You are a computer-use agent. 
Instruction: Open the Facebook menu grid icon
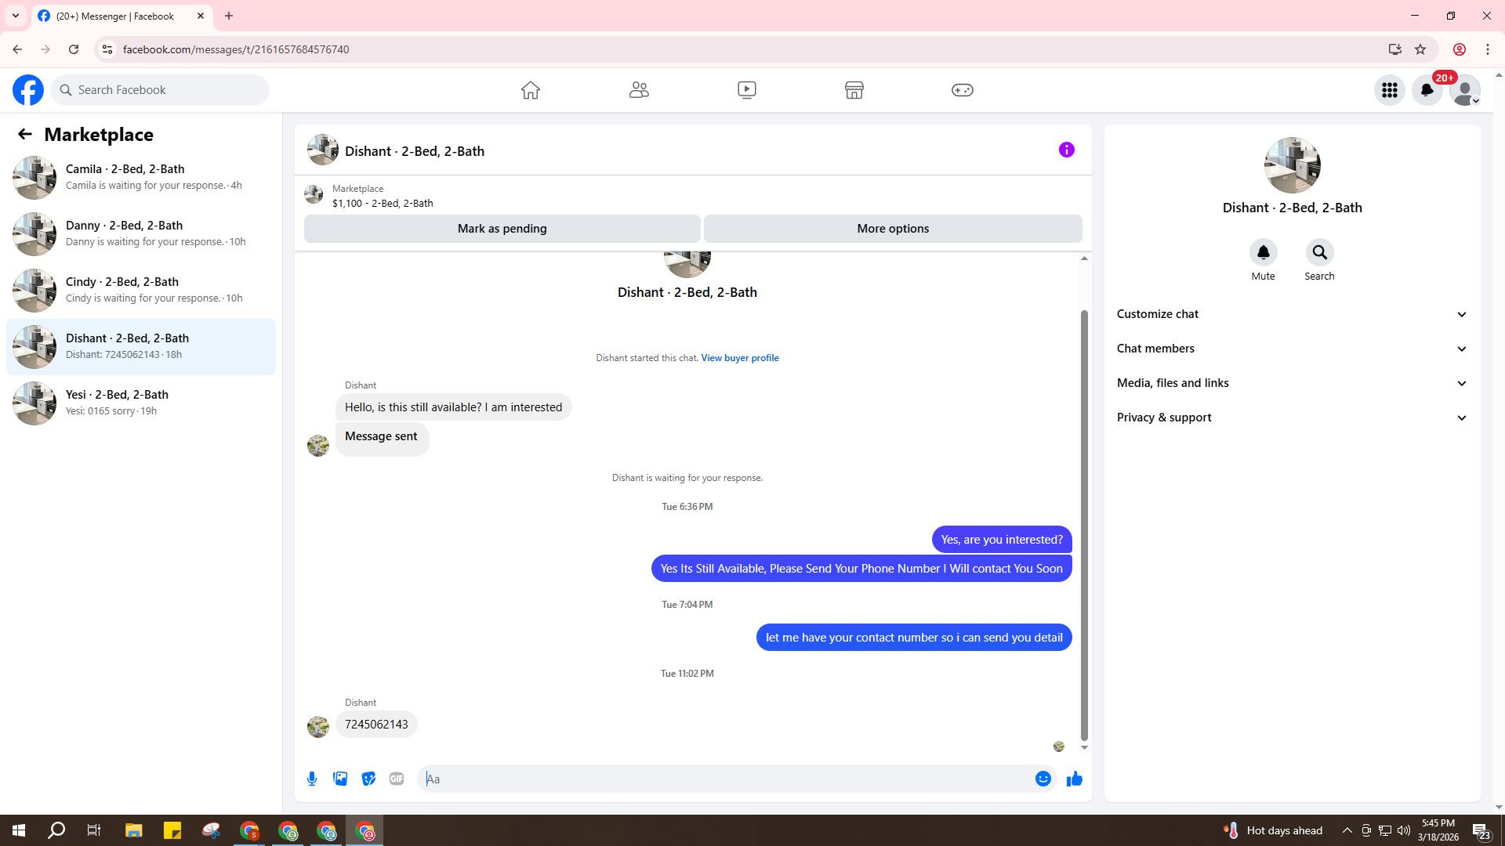[1389, 90]
